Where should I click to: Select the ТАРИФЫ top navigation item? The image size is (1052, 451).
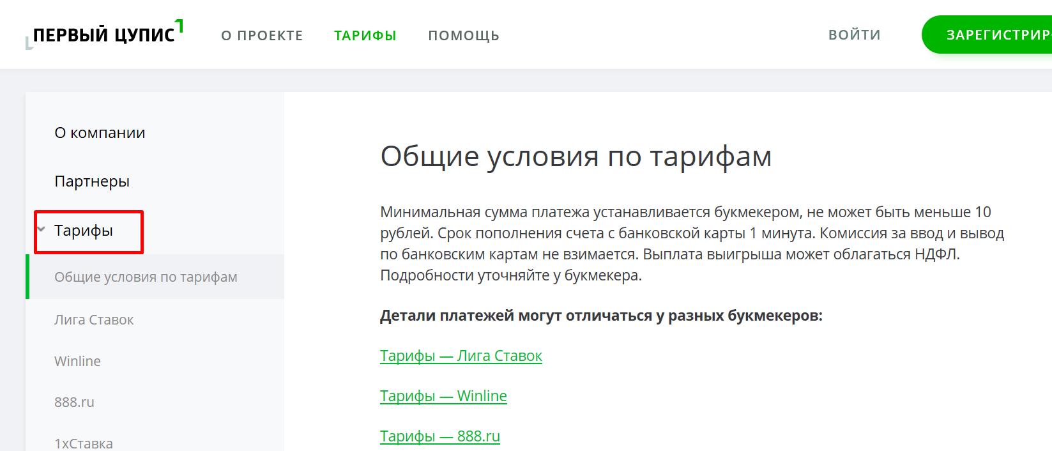pos(365,36)
